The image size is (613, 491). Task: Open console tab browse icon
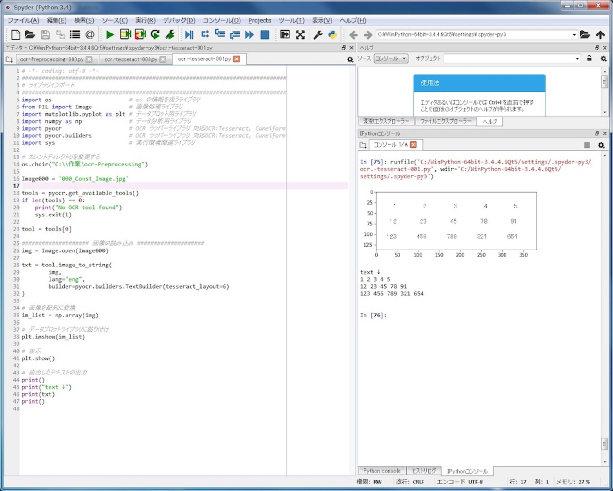click(363, 145)
